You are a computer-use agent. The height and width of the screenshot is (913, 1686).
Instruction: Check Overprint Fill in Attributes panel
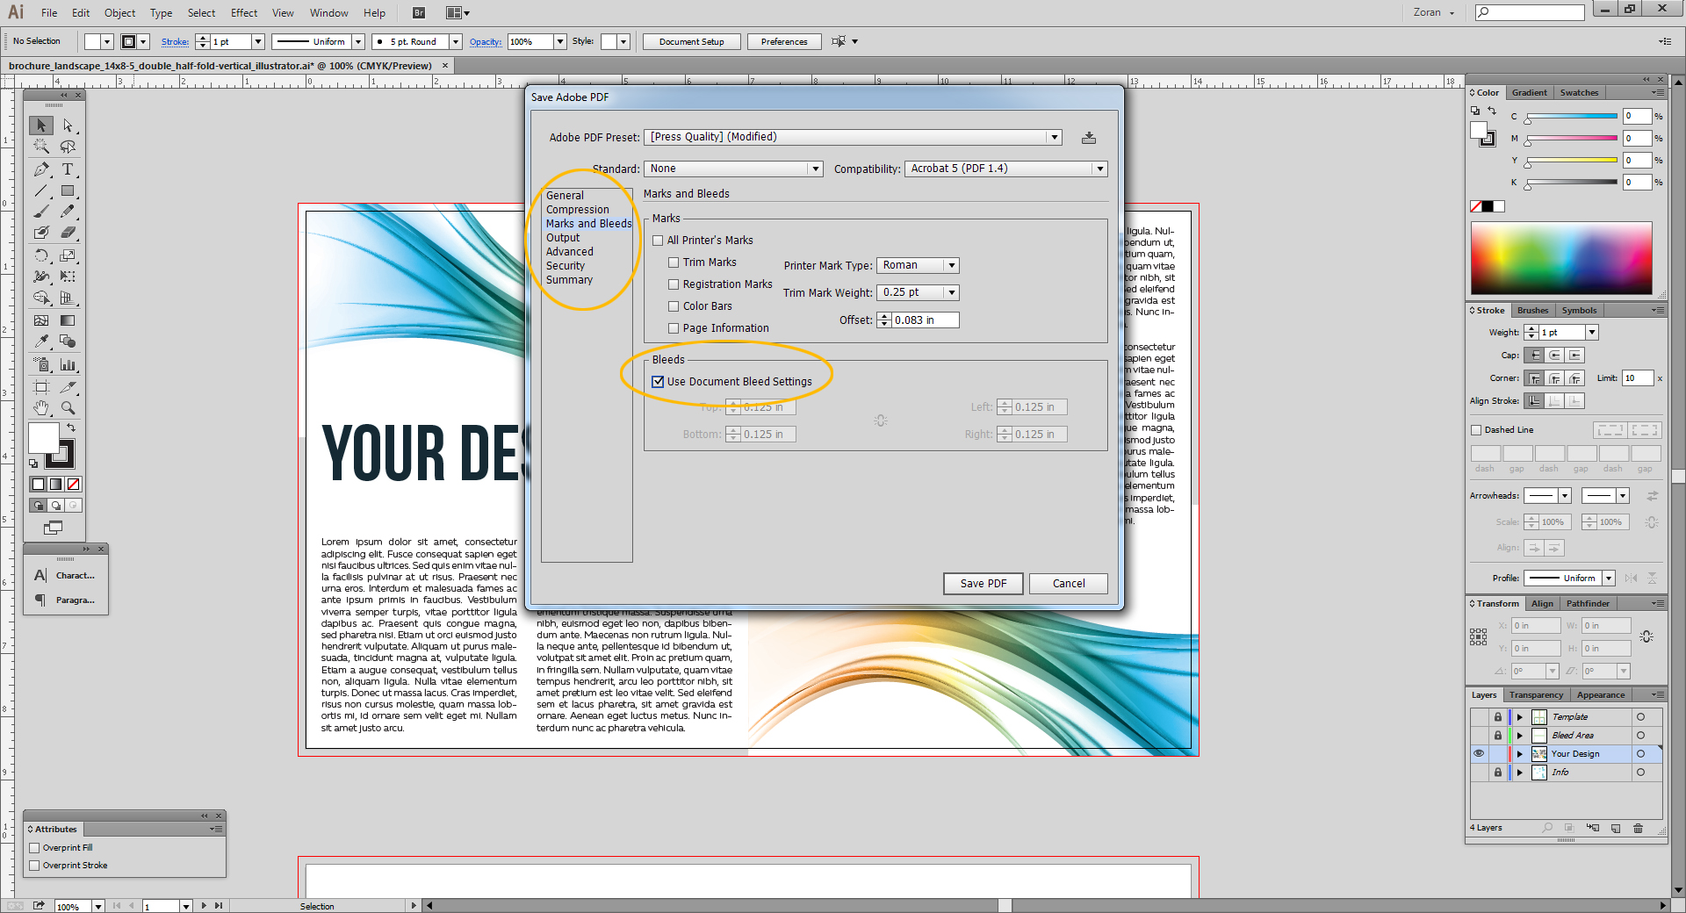coord(34,848)
